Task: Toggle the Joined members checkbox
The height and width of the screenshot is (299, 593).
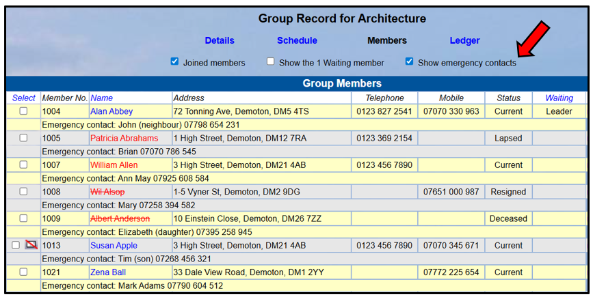Action: coord(174,61)
